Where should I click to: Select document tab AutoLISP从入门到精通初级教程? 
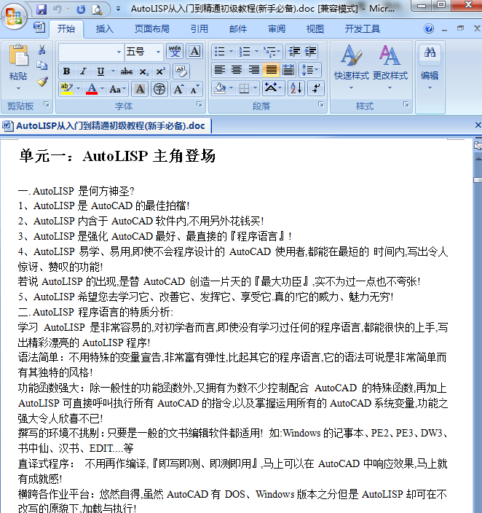(106, 126)
